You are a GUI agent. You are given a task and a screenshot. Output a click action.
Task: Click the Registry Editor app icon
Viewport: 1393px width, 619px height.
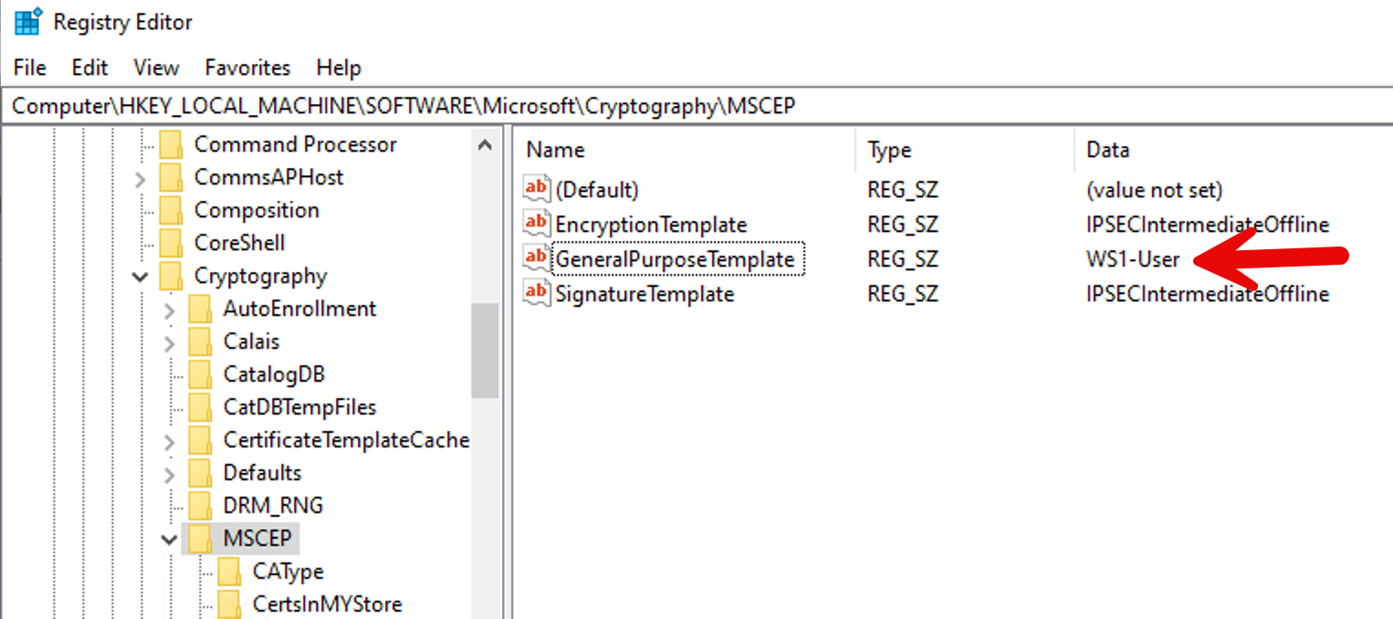[27, 22]
